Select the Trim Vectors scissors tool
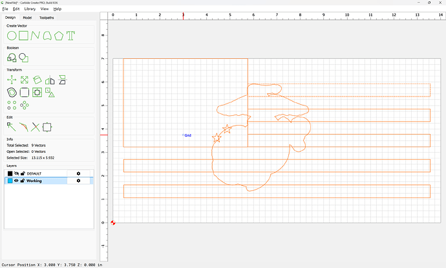 tap(36, 126)
